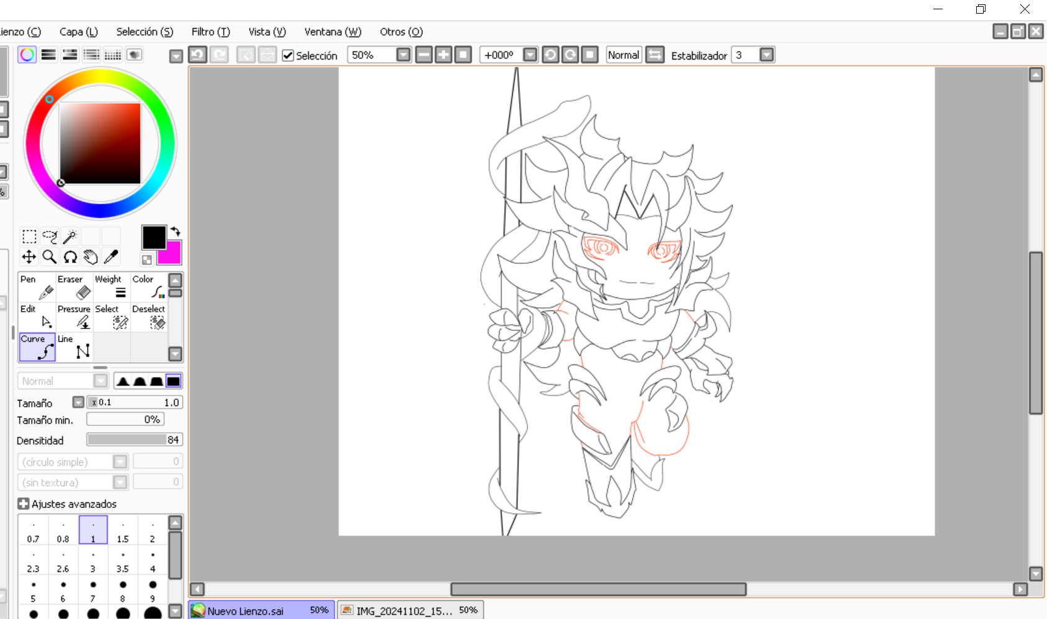Zoom in with the plus button
This screenshot has height=619, width=1047.
click(x=443, y=55)
